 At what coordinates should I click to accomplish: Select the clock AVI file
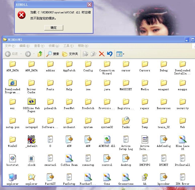coord(31,161)
